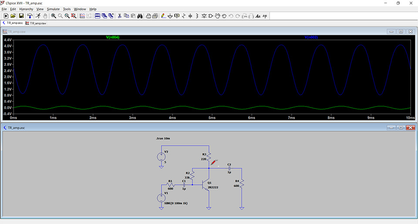Click the 2.4V vertical axis label

point(8,70)
